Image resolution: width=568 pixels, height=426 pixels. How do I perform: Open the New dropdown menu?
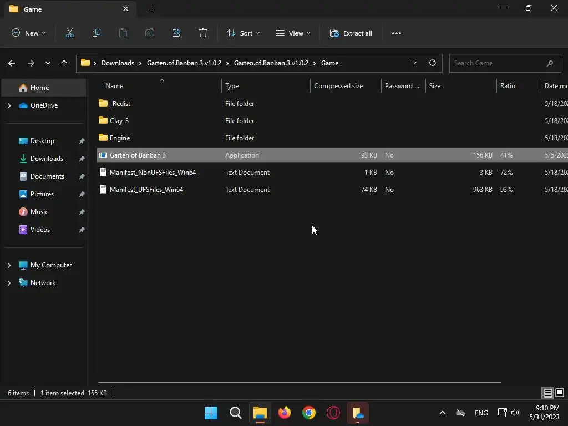(x=29, y=33)
